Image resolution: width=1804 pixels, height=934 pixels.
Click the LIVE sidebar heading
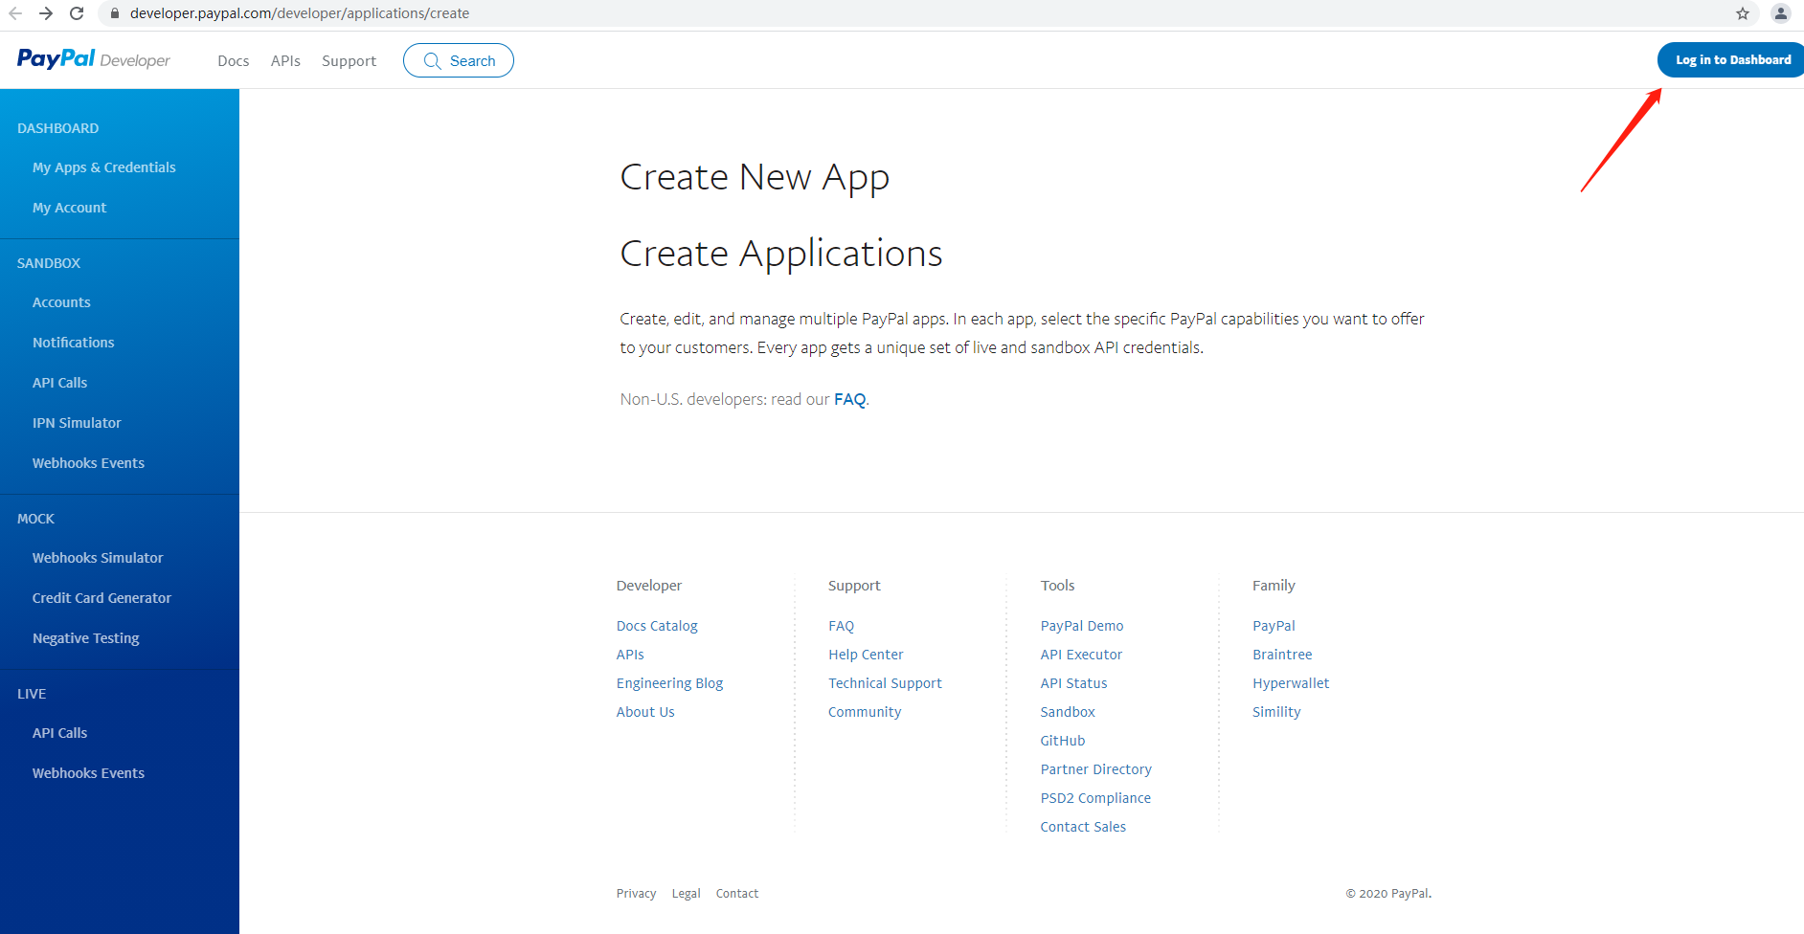pyautogui.click(x=32, y=694)
